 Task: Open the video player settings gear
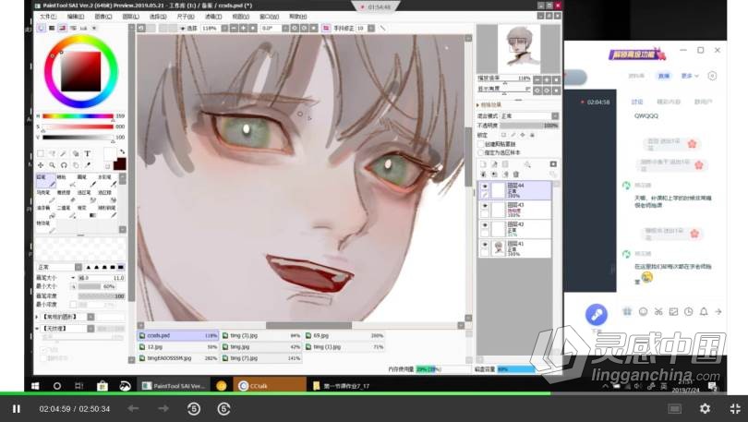click(706, 409)
